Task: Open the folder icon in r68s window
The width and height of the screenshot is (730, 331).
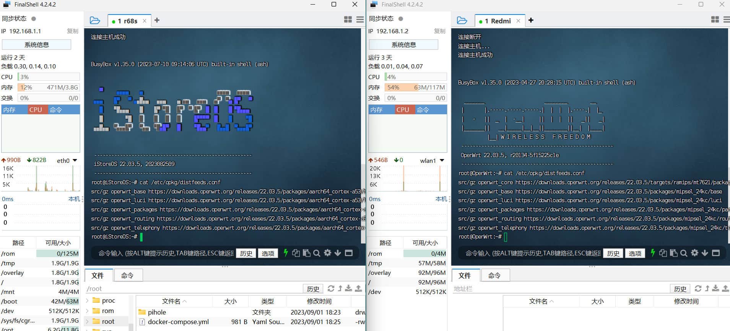Action: click(x=95, y=21)
